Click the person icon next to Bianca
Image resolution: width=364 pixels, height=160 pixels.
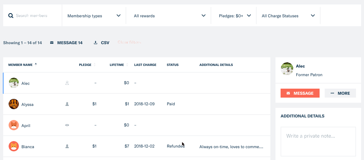point(67,146)
